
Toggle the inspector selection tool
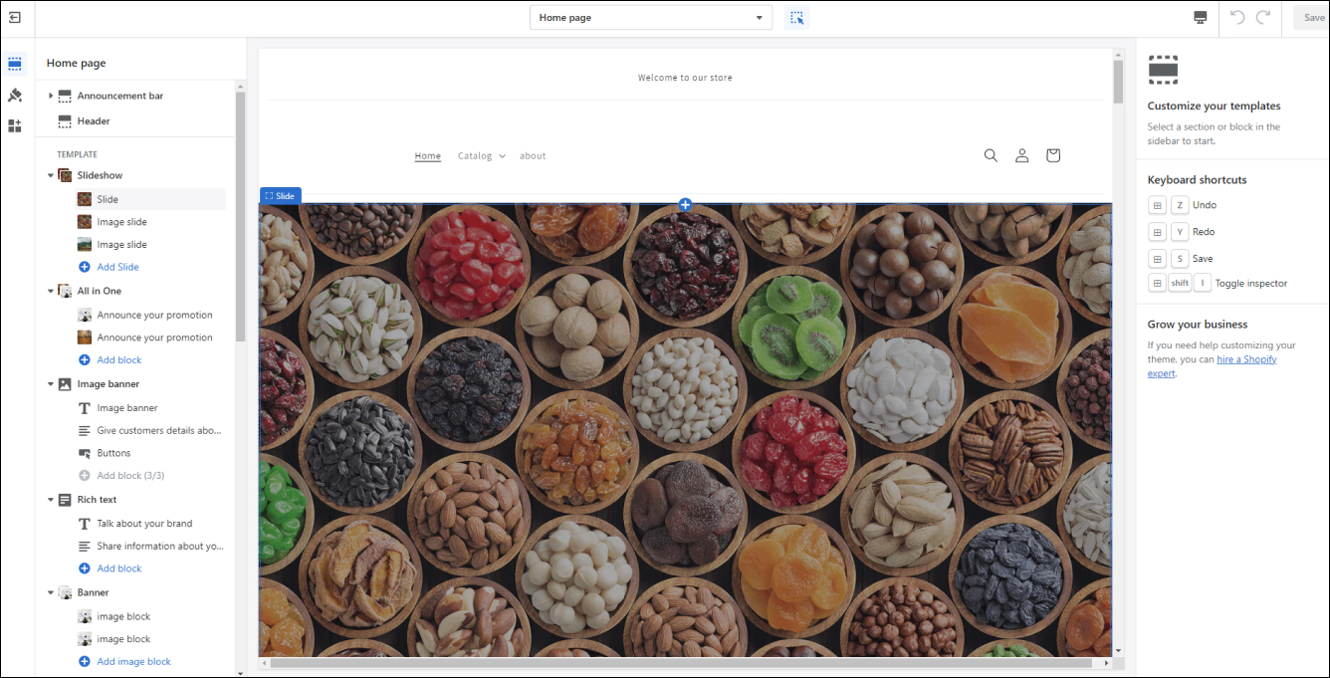point(796,18)
